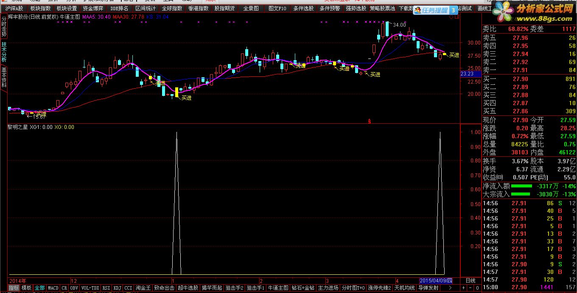Open 全景图 toolbar button
This screenshot has width=577, height=293.
(x=251, y=8)
